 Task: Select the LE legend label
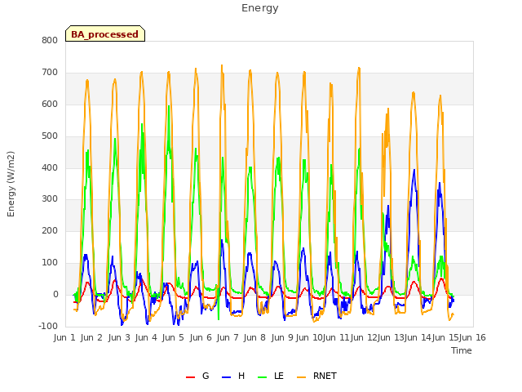coord(279,376)
